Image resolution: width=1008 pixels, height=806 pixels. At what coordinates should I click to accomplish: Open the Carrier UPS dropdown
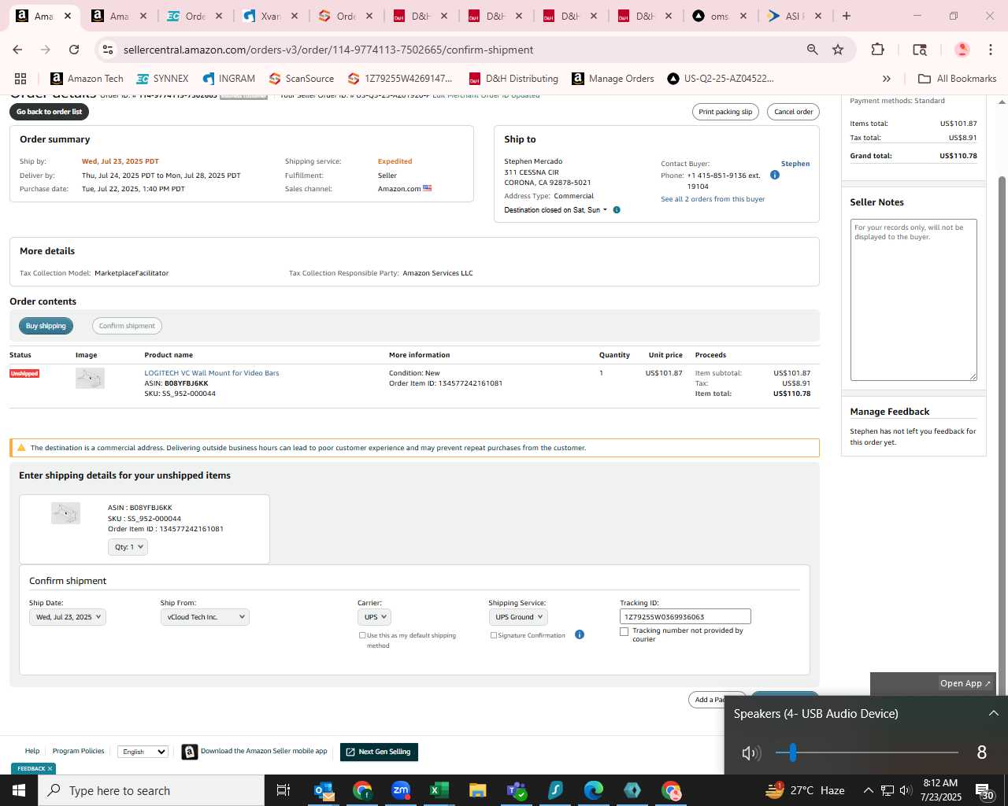(x=374, y=617)
